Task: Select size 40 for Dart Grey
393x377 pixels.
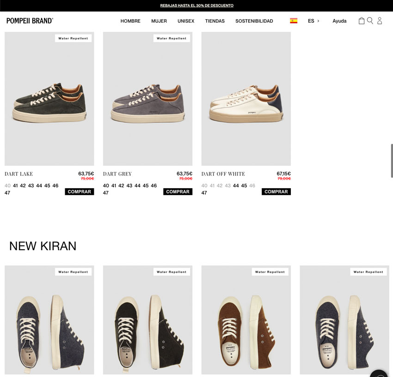Action: 106,186
